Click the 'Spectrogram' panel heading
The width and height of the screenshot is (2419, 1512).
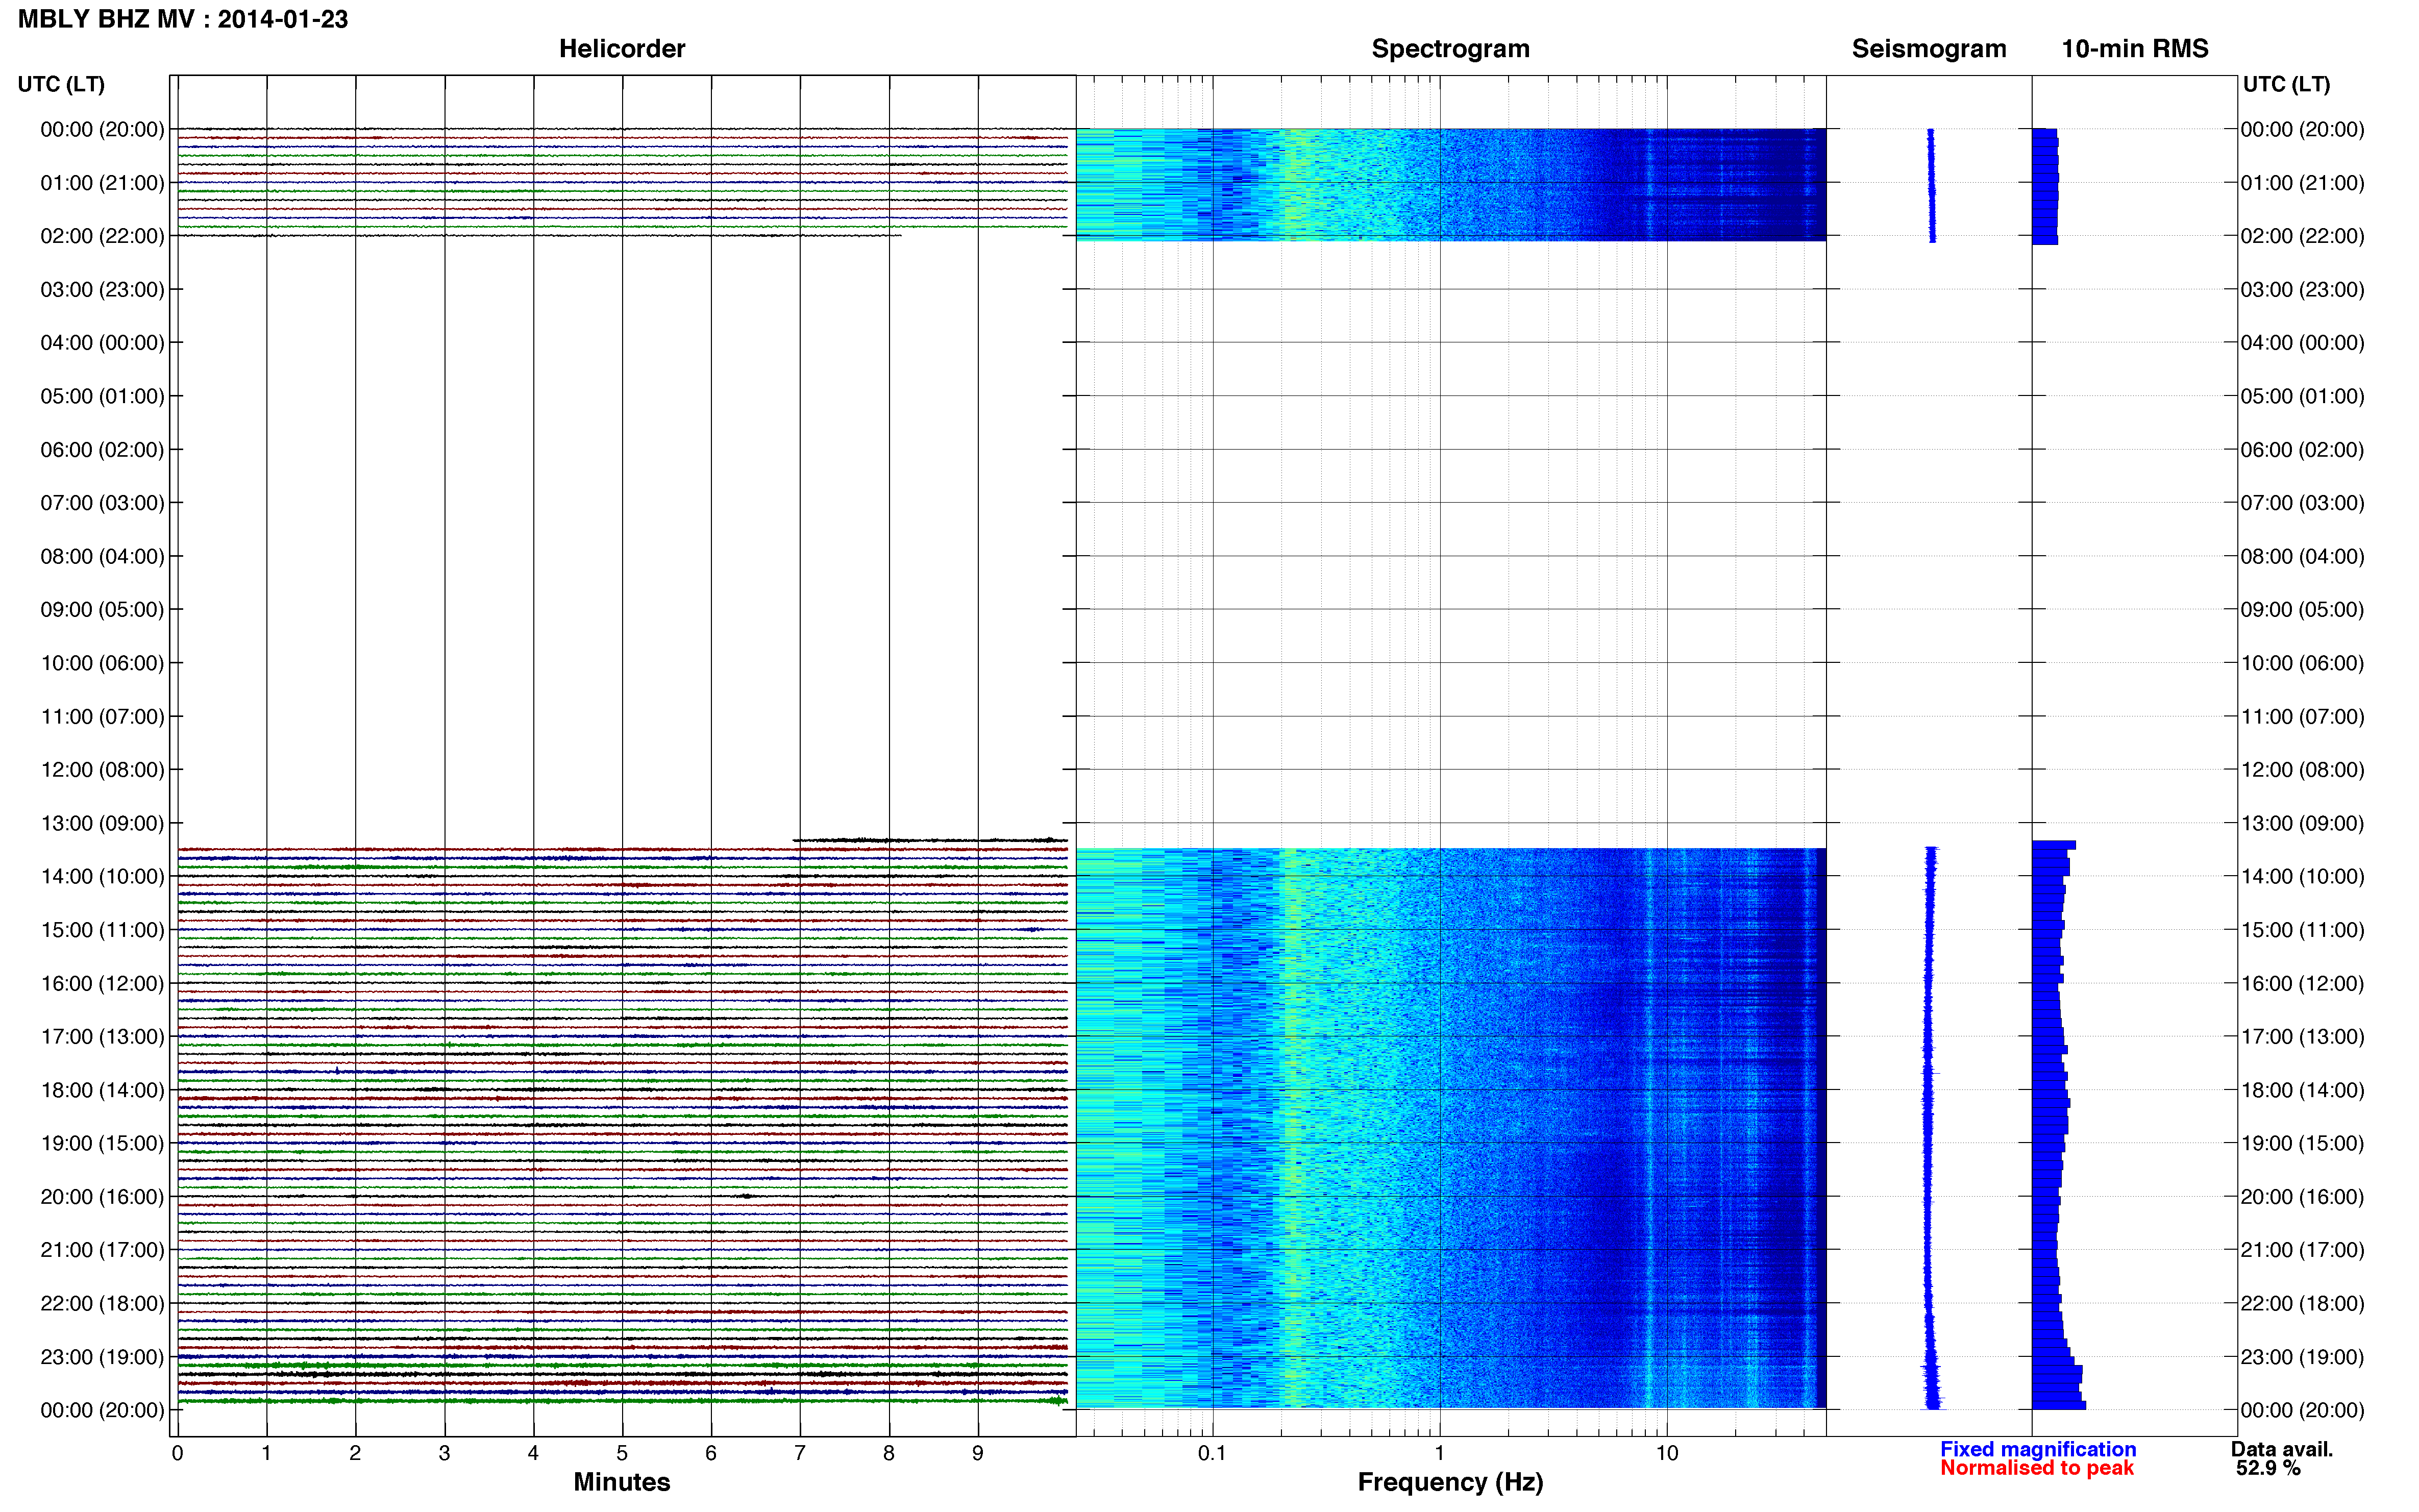[x=1450, y=48]
